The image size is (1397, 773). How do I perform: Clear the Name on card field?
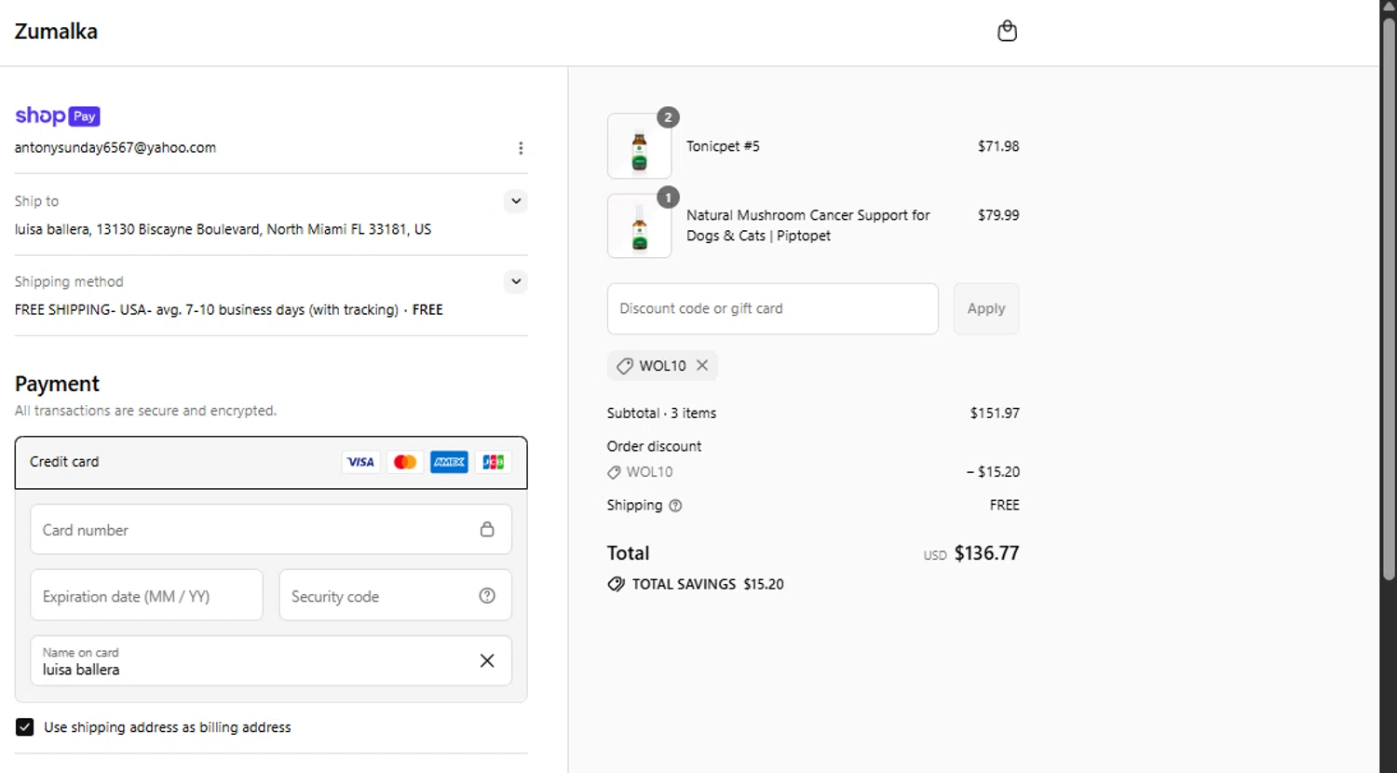tap(487, 660)
